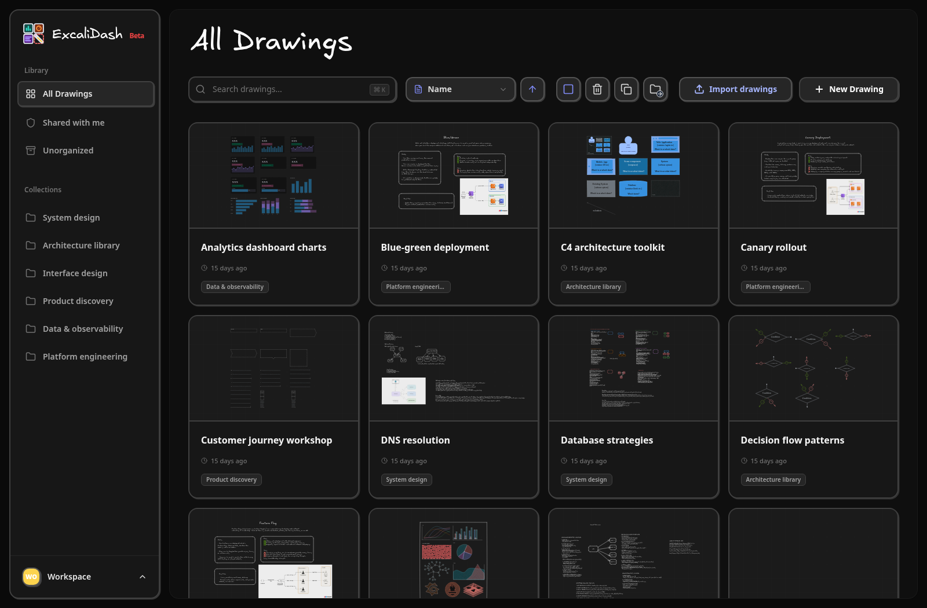
Task: Click the Interface design folder icon
Action: pyautogui.click(x=31, y=273)
